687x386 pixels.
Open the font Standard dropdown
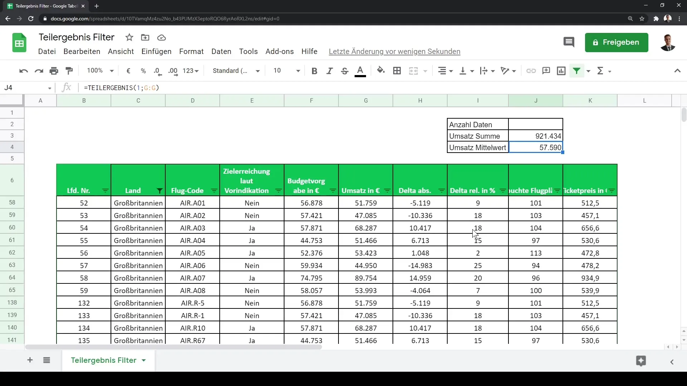(x=236, y=71)
